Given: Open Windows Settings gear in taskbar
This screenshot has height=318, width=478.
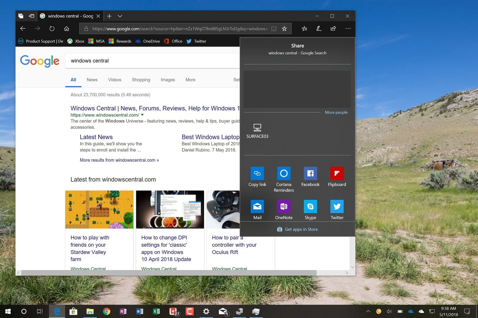Looking at the screenshot, I should [x=206, y=311].
